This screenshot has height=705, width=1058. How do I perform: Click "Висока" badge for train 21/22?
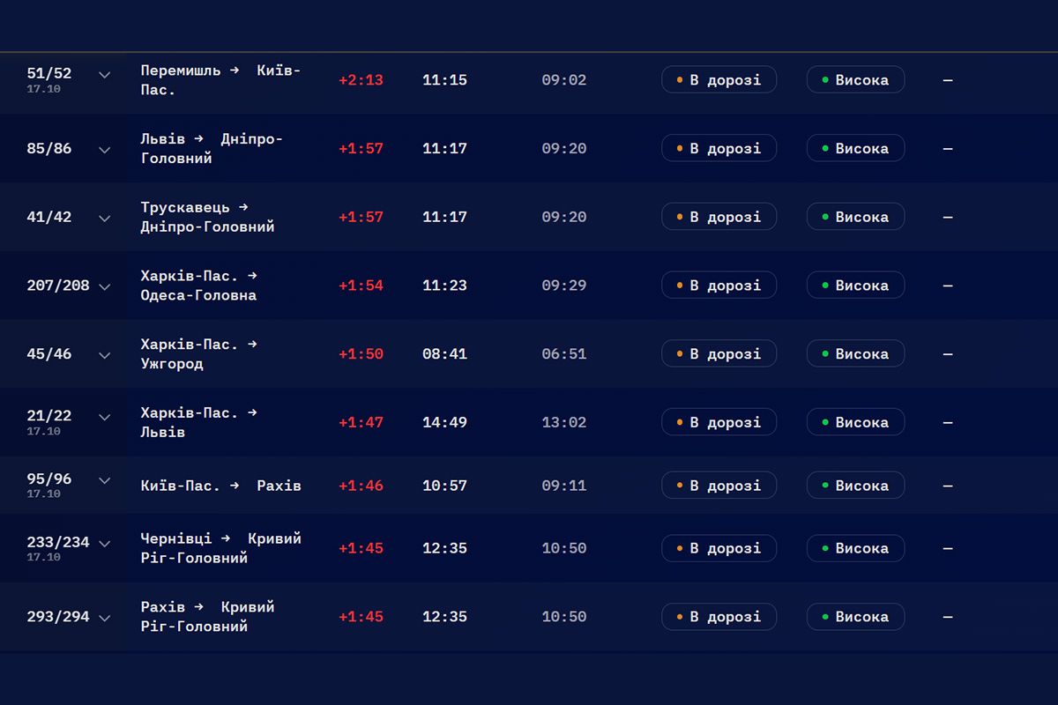(x=855, y=422)
